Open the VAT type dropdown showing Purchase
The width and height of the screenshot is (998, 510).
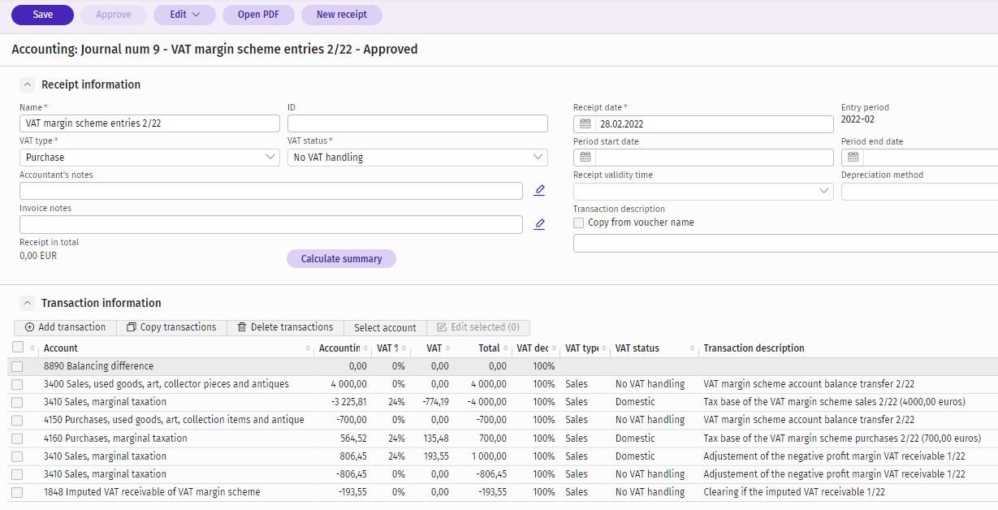149,158
